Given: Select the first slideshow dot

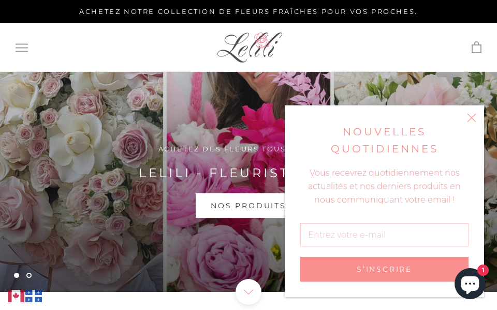Looking at the screenshot, I should pyautogui.click(x=17, y=275).
